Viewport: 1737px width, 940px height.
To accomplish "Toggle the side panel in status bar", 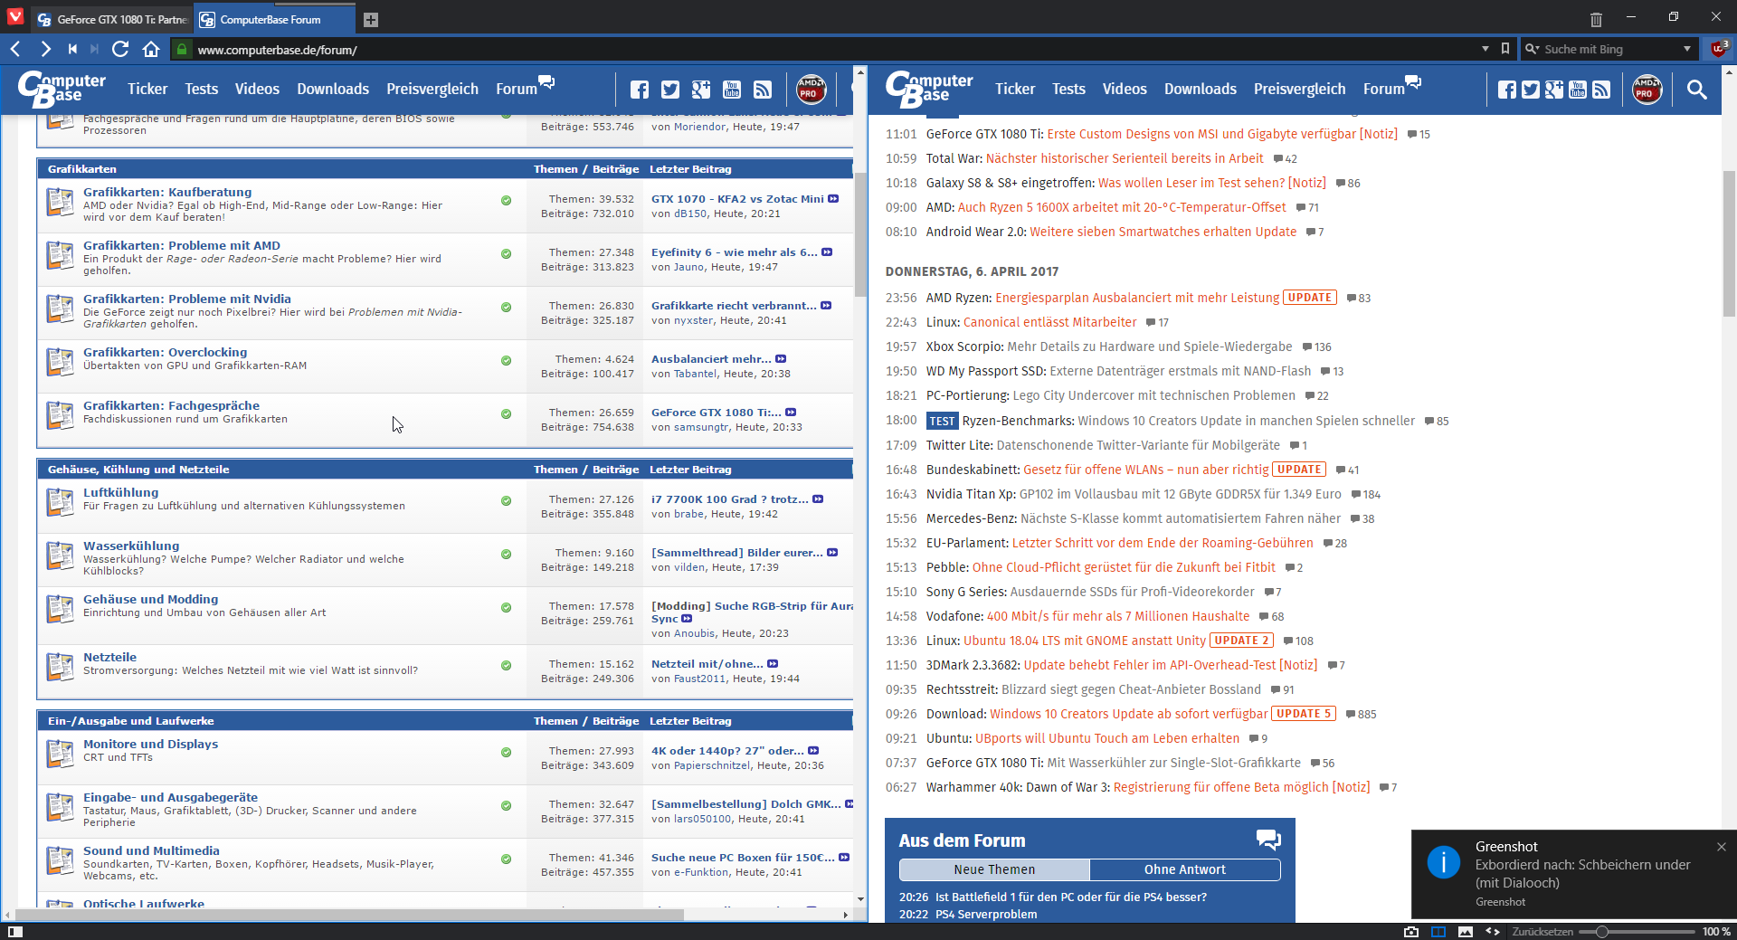I will [x=14, y=931].
